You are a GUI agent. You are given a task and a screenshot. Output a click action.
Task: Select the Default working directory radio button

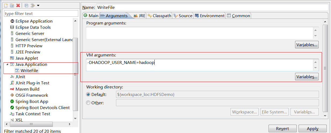(x=88, y=95)
